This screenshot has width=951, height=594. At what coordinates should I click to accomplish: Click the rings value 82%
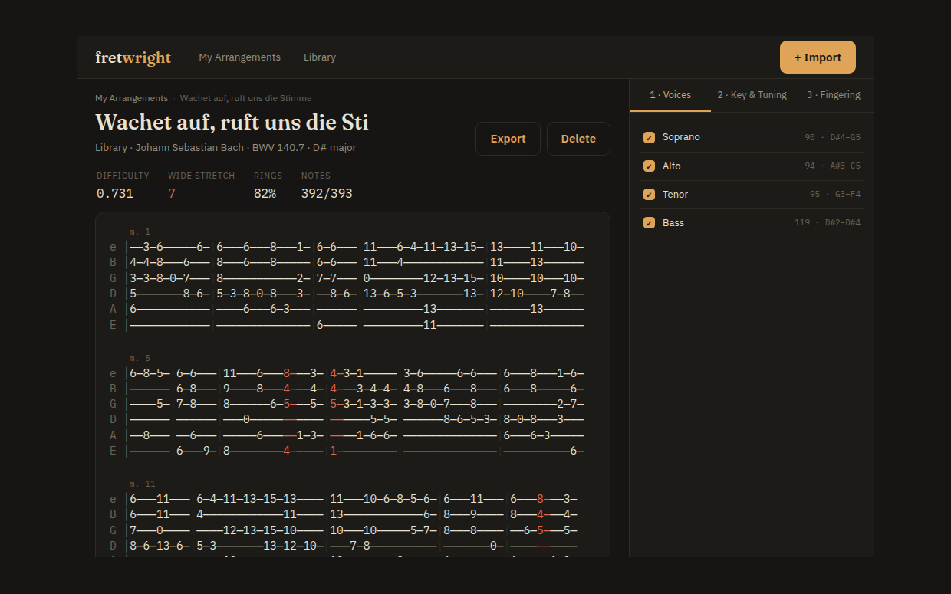click(265, 193)
